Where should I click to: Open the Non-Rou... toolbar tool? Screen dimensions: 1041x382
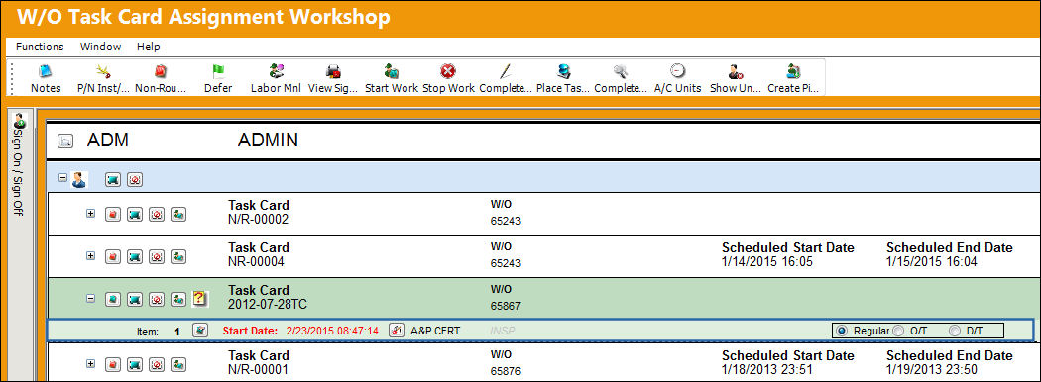click(x=160, y=78)
